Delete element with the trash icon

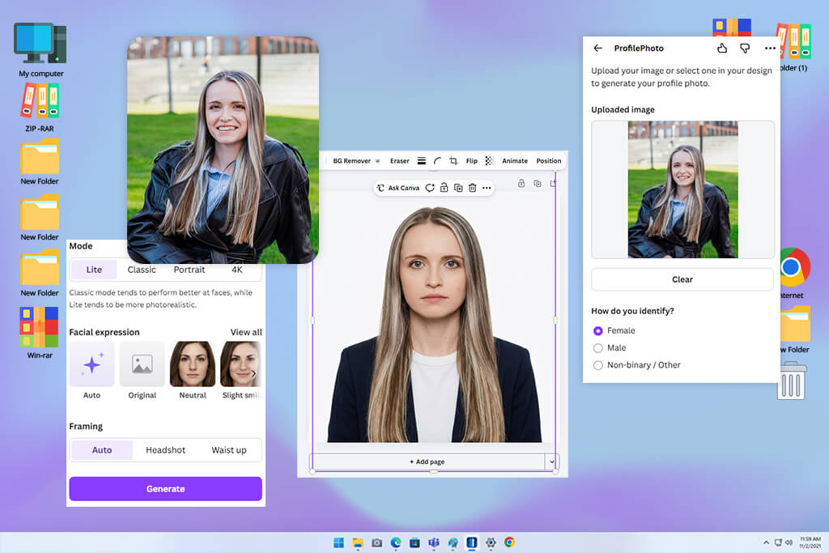tap(473, 188)
